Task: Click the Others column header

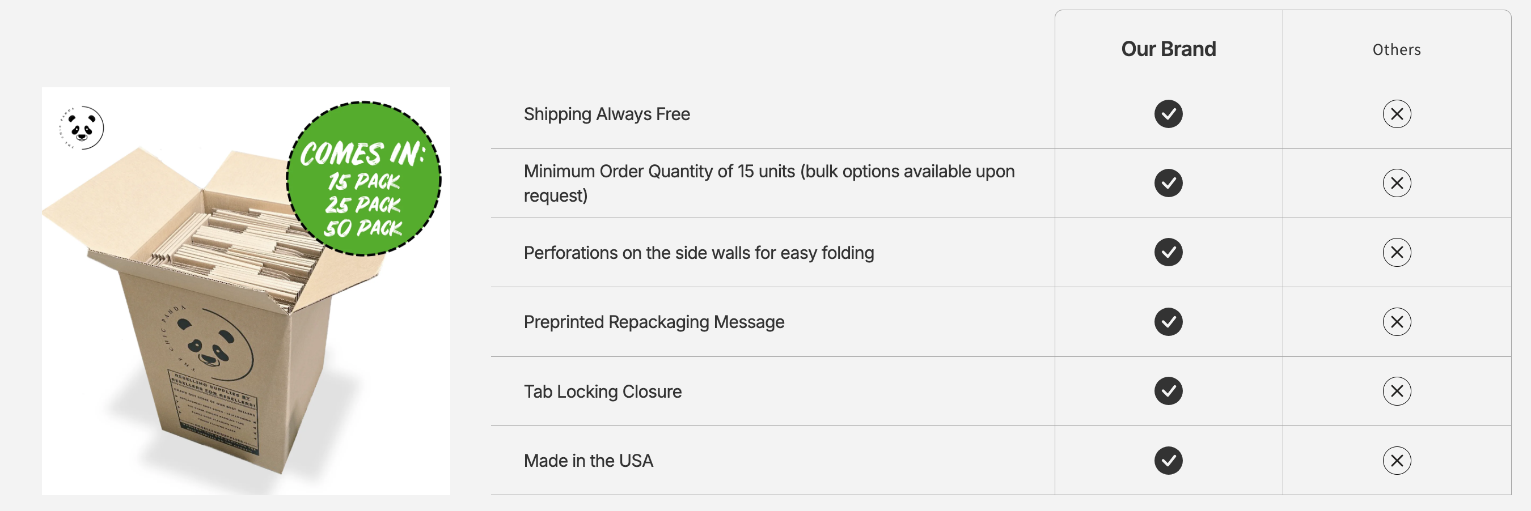Action: (1396, 50)
